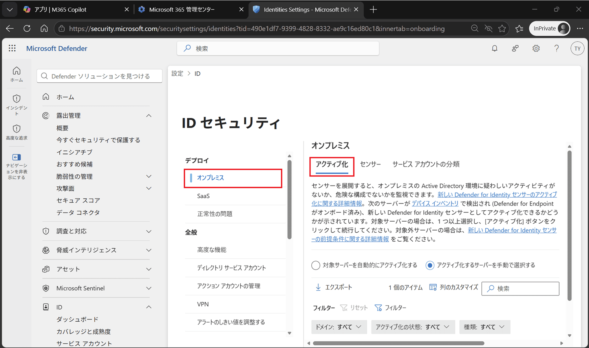Open zoom magnifier icon in address bar
This screenshot has width=589, height=348.
pyautogui.click(x=475, y=28)
